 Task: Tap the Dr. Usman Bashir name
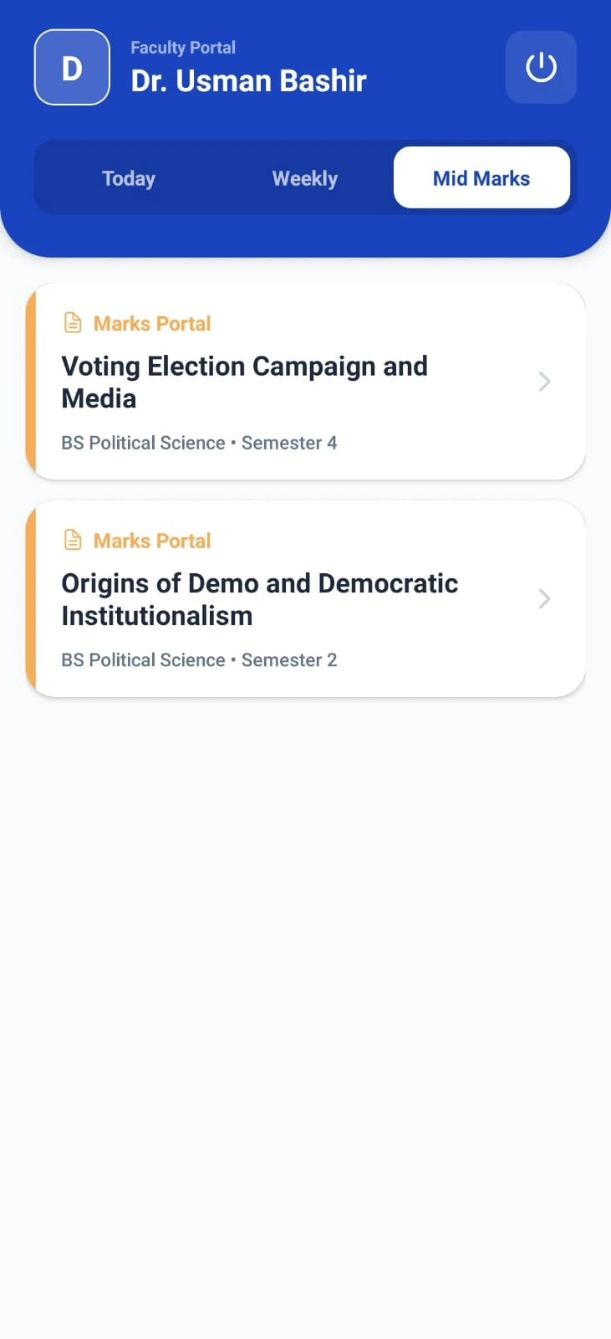click(248, 80)
